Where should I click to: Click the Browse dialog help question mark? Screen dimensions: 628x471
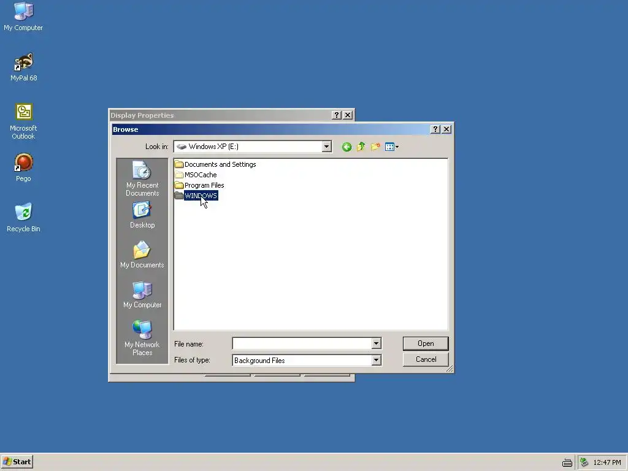[435, 129]
